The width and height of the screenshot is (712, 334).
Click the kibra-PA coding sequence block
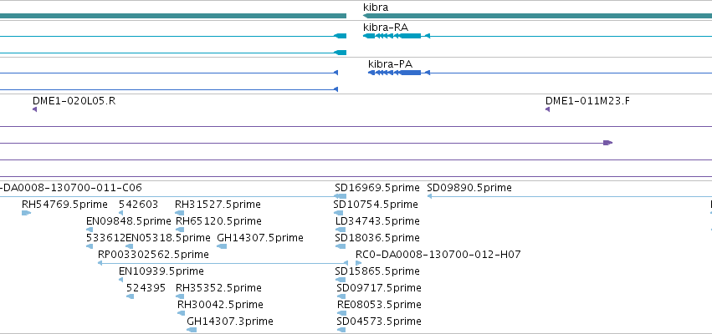(x=411, y=73)
